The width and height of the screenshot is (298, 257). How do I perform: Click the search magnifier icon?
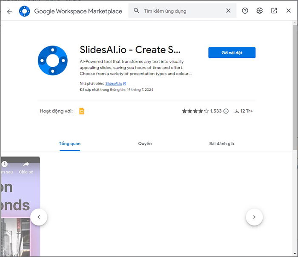[136, 11]
